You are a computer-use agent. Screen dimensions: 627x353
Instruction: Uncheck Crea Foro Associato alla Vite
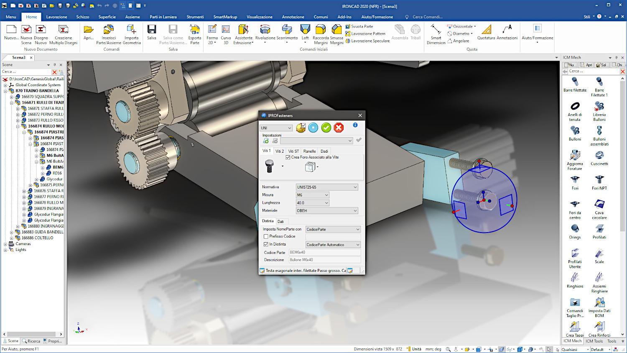tap(288, 157)
